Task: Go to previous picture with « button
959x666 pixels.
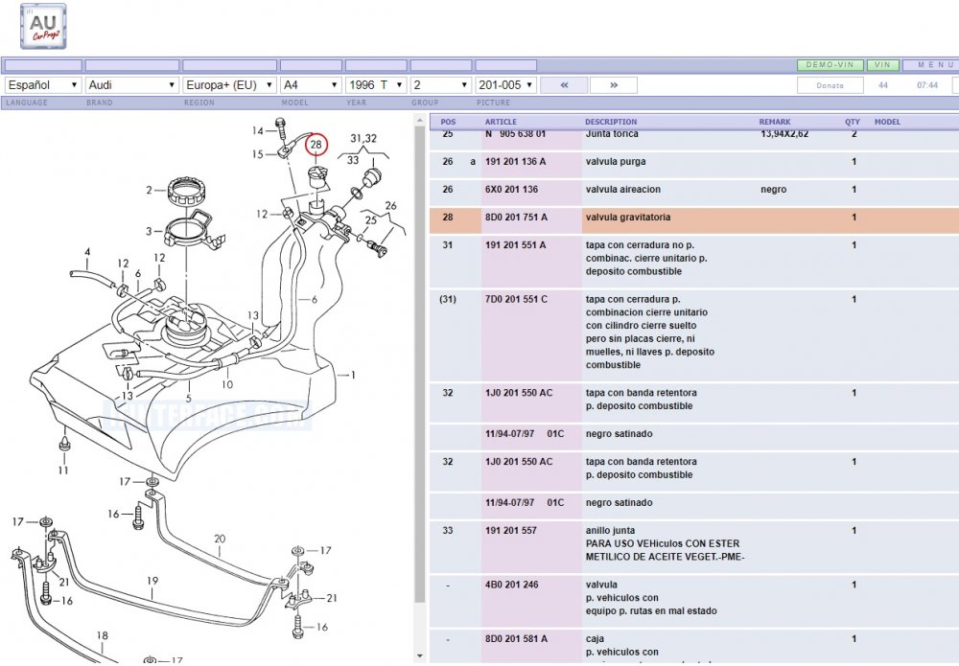Action: click(564, 85)
